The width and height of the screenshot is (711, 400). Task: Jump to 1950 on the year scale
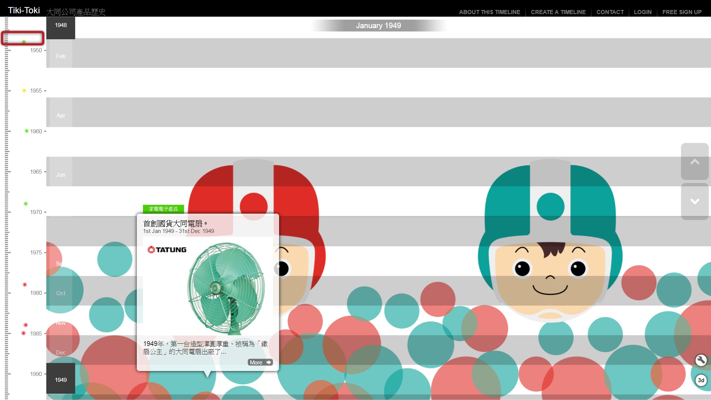click(x=36, y=50)
